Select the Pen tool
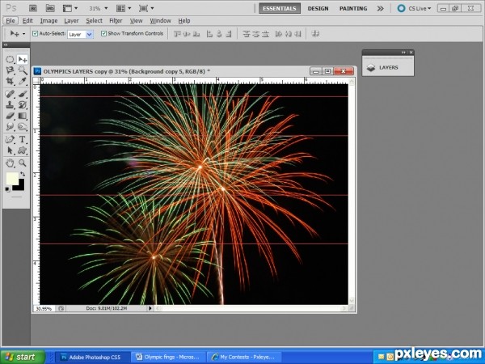The width and height of the screenshot is (485, 364). (x=10, y=139)
